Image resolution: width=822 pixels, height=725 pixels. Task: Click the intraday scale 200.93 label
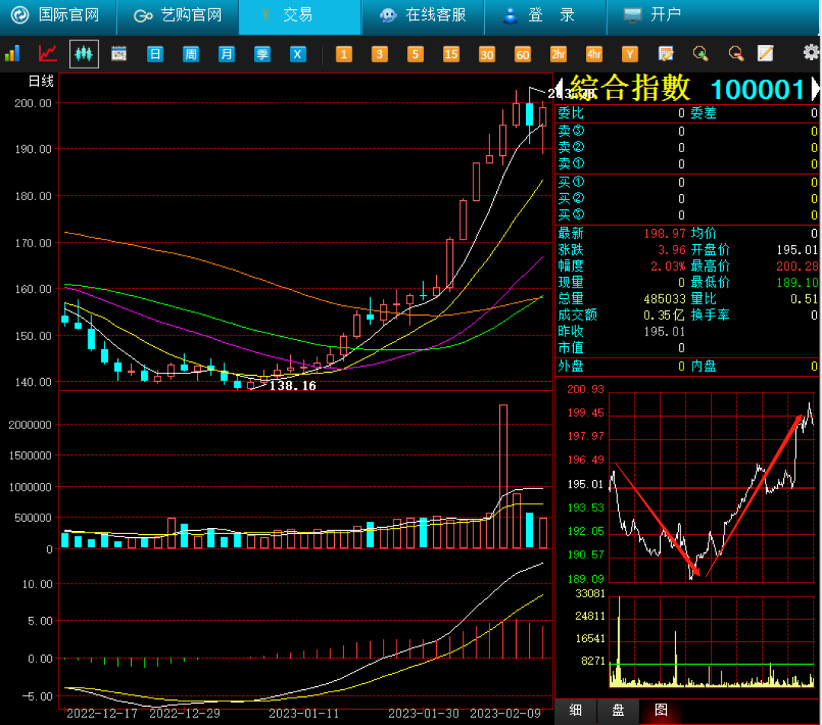coord(585,390)
